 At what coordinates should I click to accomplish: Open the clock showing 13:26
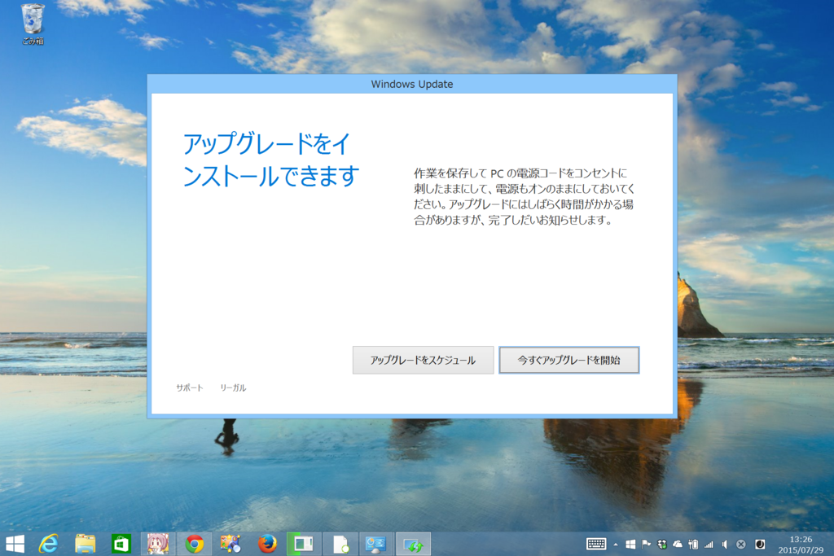click(x=801, y=545)
